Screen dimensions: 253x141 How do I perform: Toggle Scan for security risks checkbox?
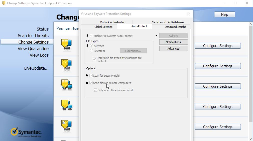(91, 75)
